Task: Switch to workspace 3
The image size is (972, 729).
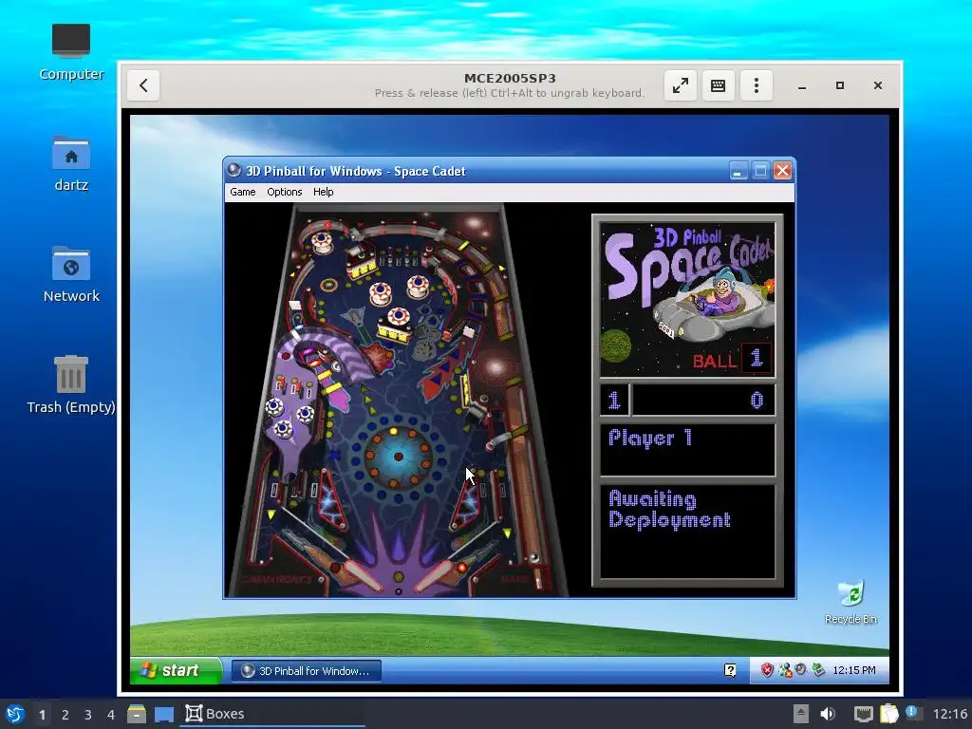Action: pos(88,715)
